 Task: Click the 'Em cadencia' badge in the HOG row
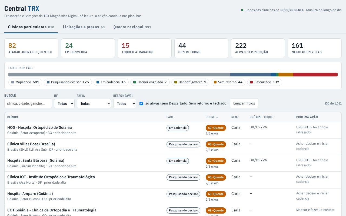(178, 128)
